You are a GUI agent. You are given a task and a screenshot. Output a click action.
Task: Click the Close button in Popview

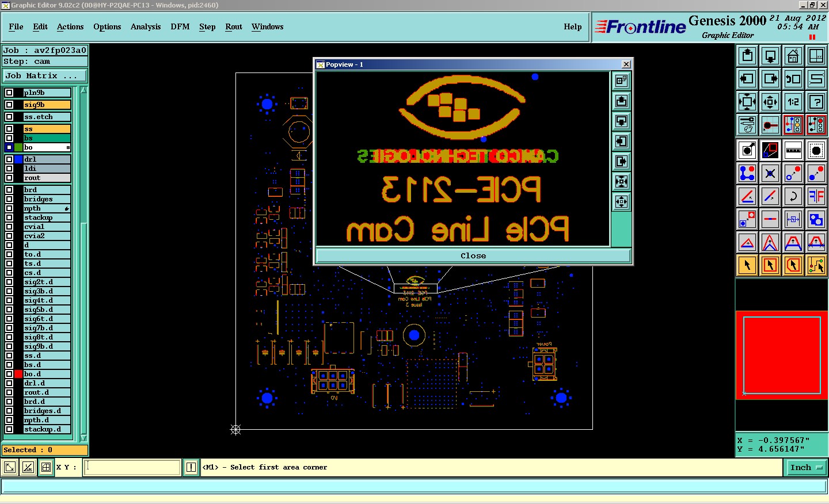(x=473, y=255)
